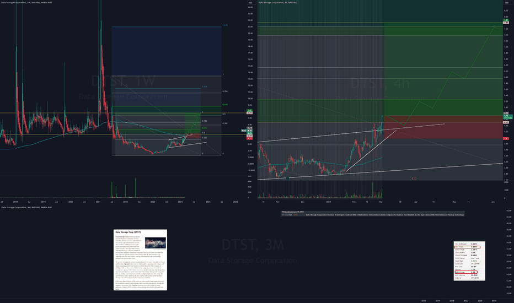The image size is (514, 303).
Task: Click the 2021 label on weekly time axis
Action: [x=98, y=202]
